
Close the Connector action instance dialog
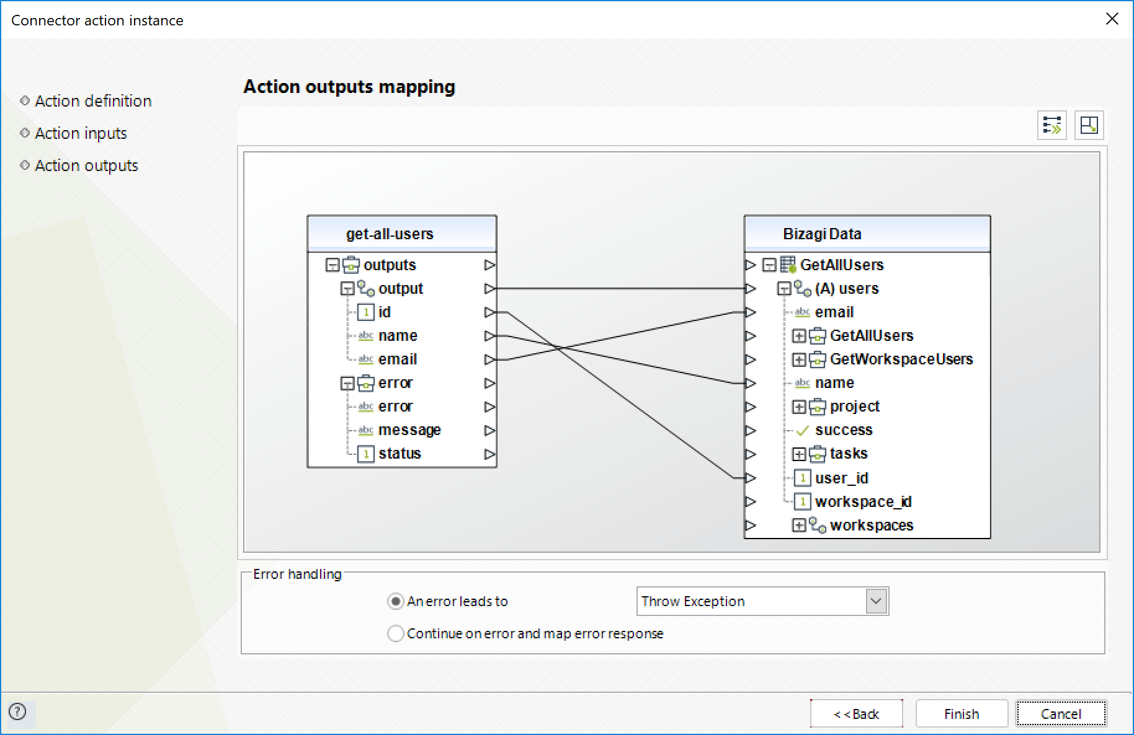point(1112,19)
